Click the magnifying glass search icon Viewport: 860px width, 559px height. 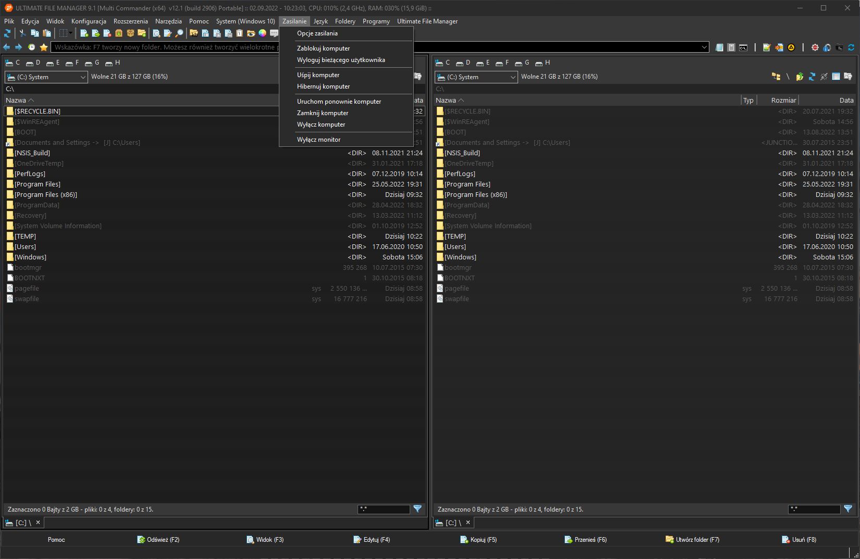(x=179, y=33)
